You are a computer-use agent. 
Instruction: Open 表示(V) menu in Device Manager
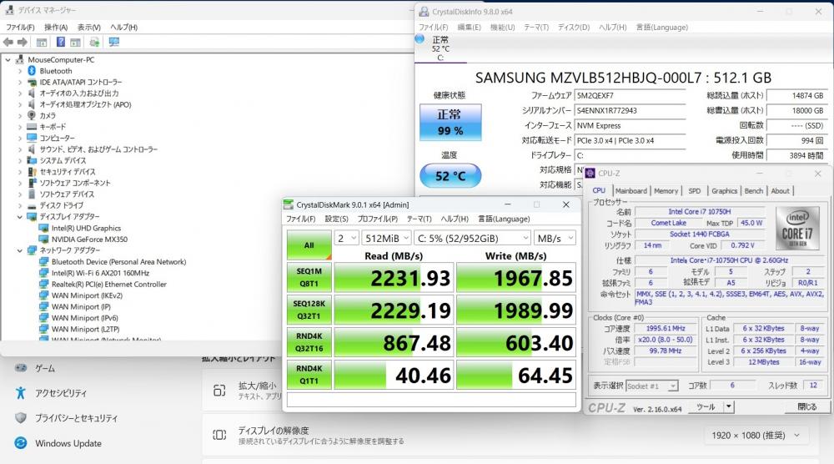coord(89,28)
